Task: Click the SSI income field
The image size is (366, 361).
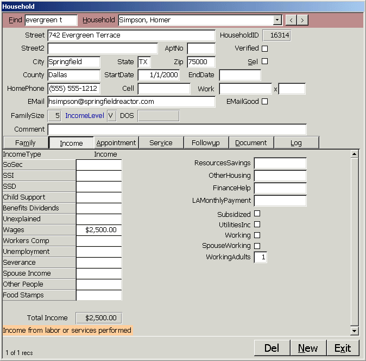Action: (99, 176)
